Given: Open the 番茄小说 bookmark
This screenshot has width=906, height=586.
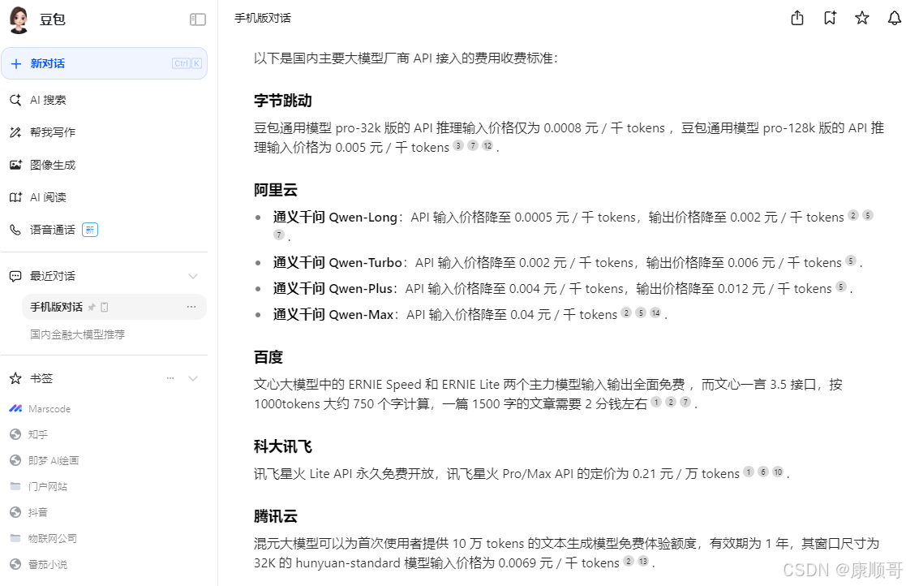Looking at the screenshot, I should [39, 565].
